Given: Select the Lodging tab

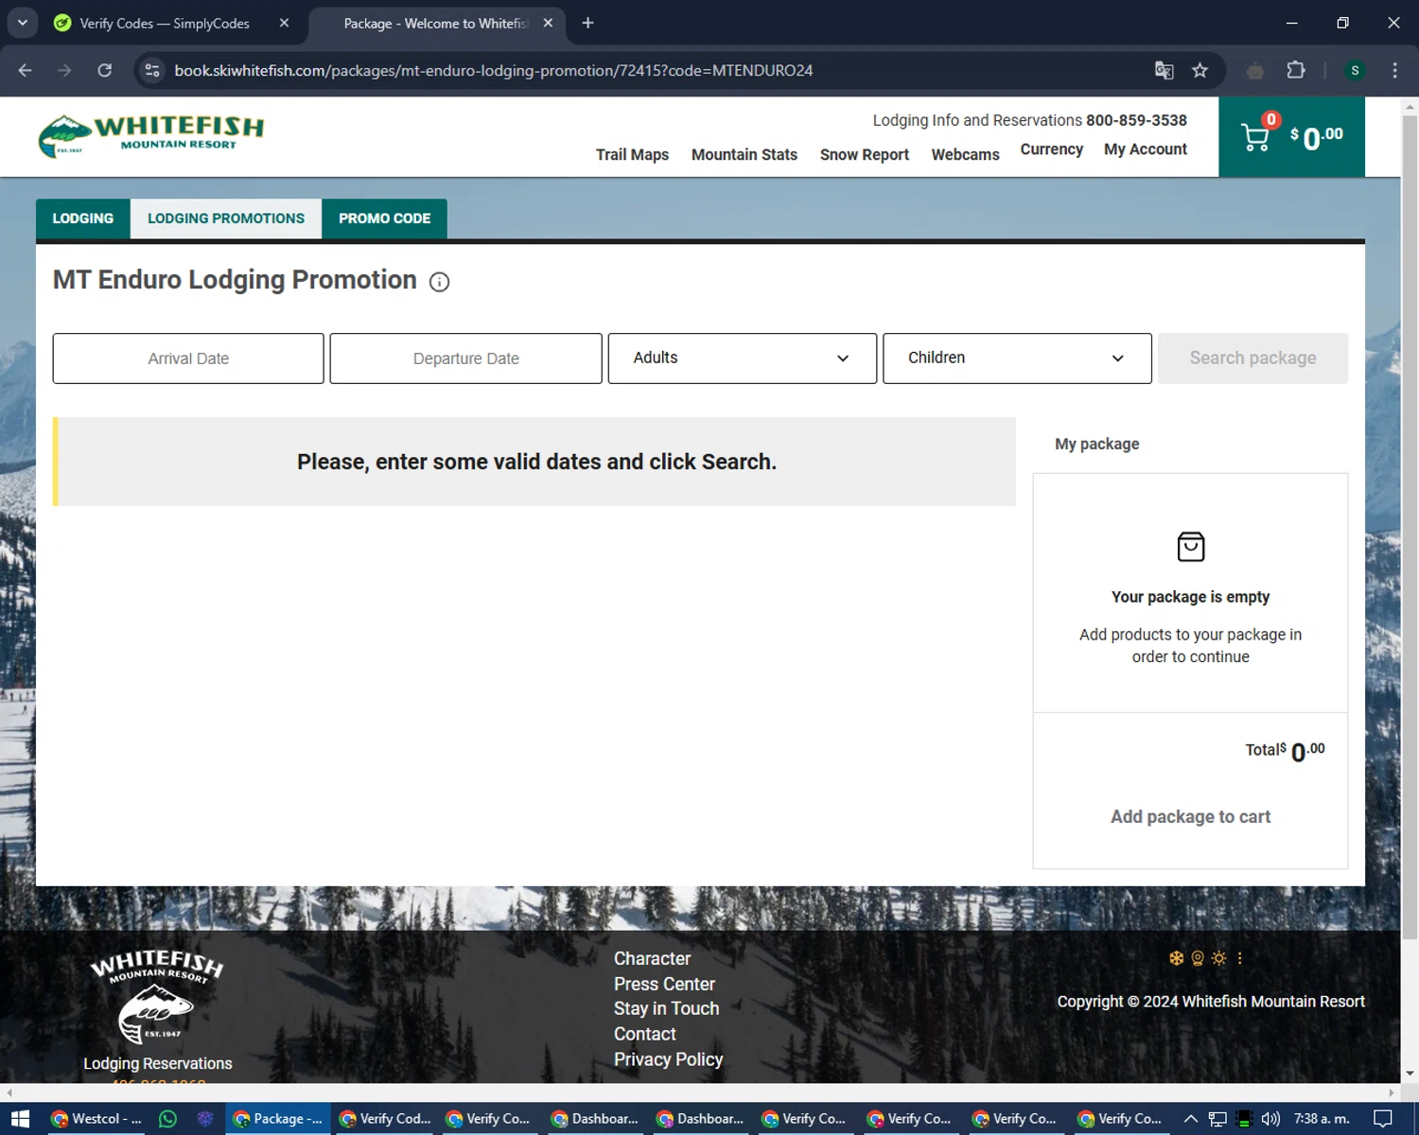Looking at the screenshot, I should click(x=83, y=218).
